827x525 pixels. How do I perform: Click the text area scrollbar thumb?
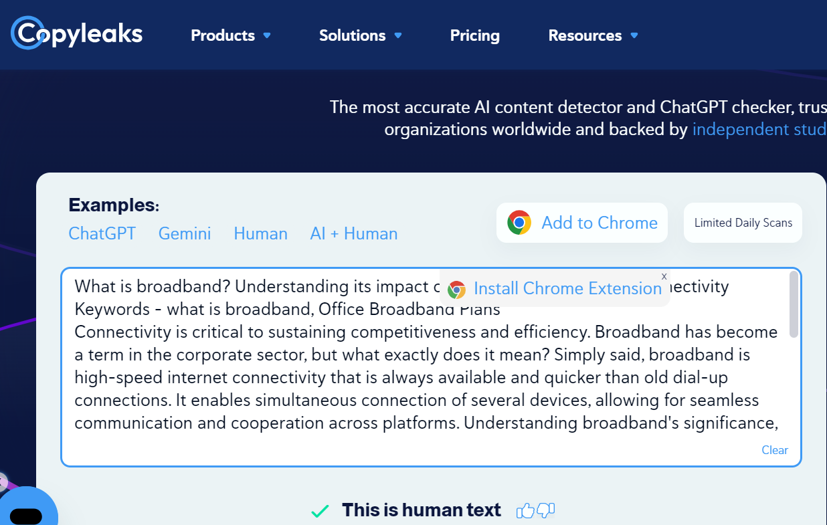pos(794,304)
